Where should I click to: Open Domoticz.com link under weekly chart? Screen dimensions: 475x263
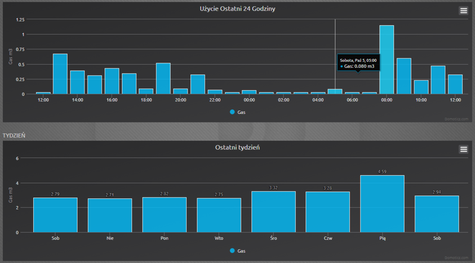457,257
